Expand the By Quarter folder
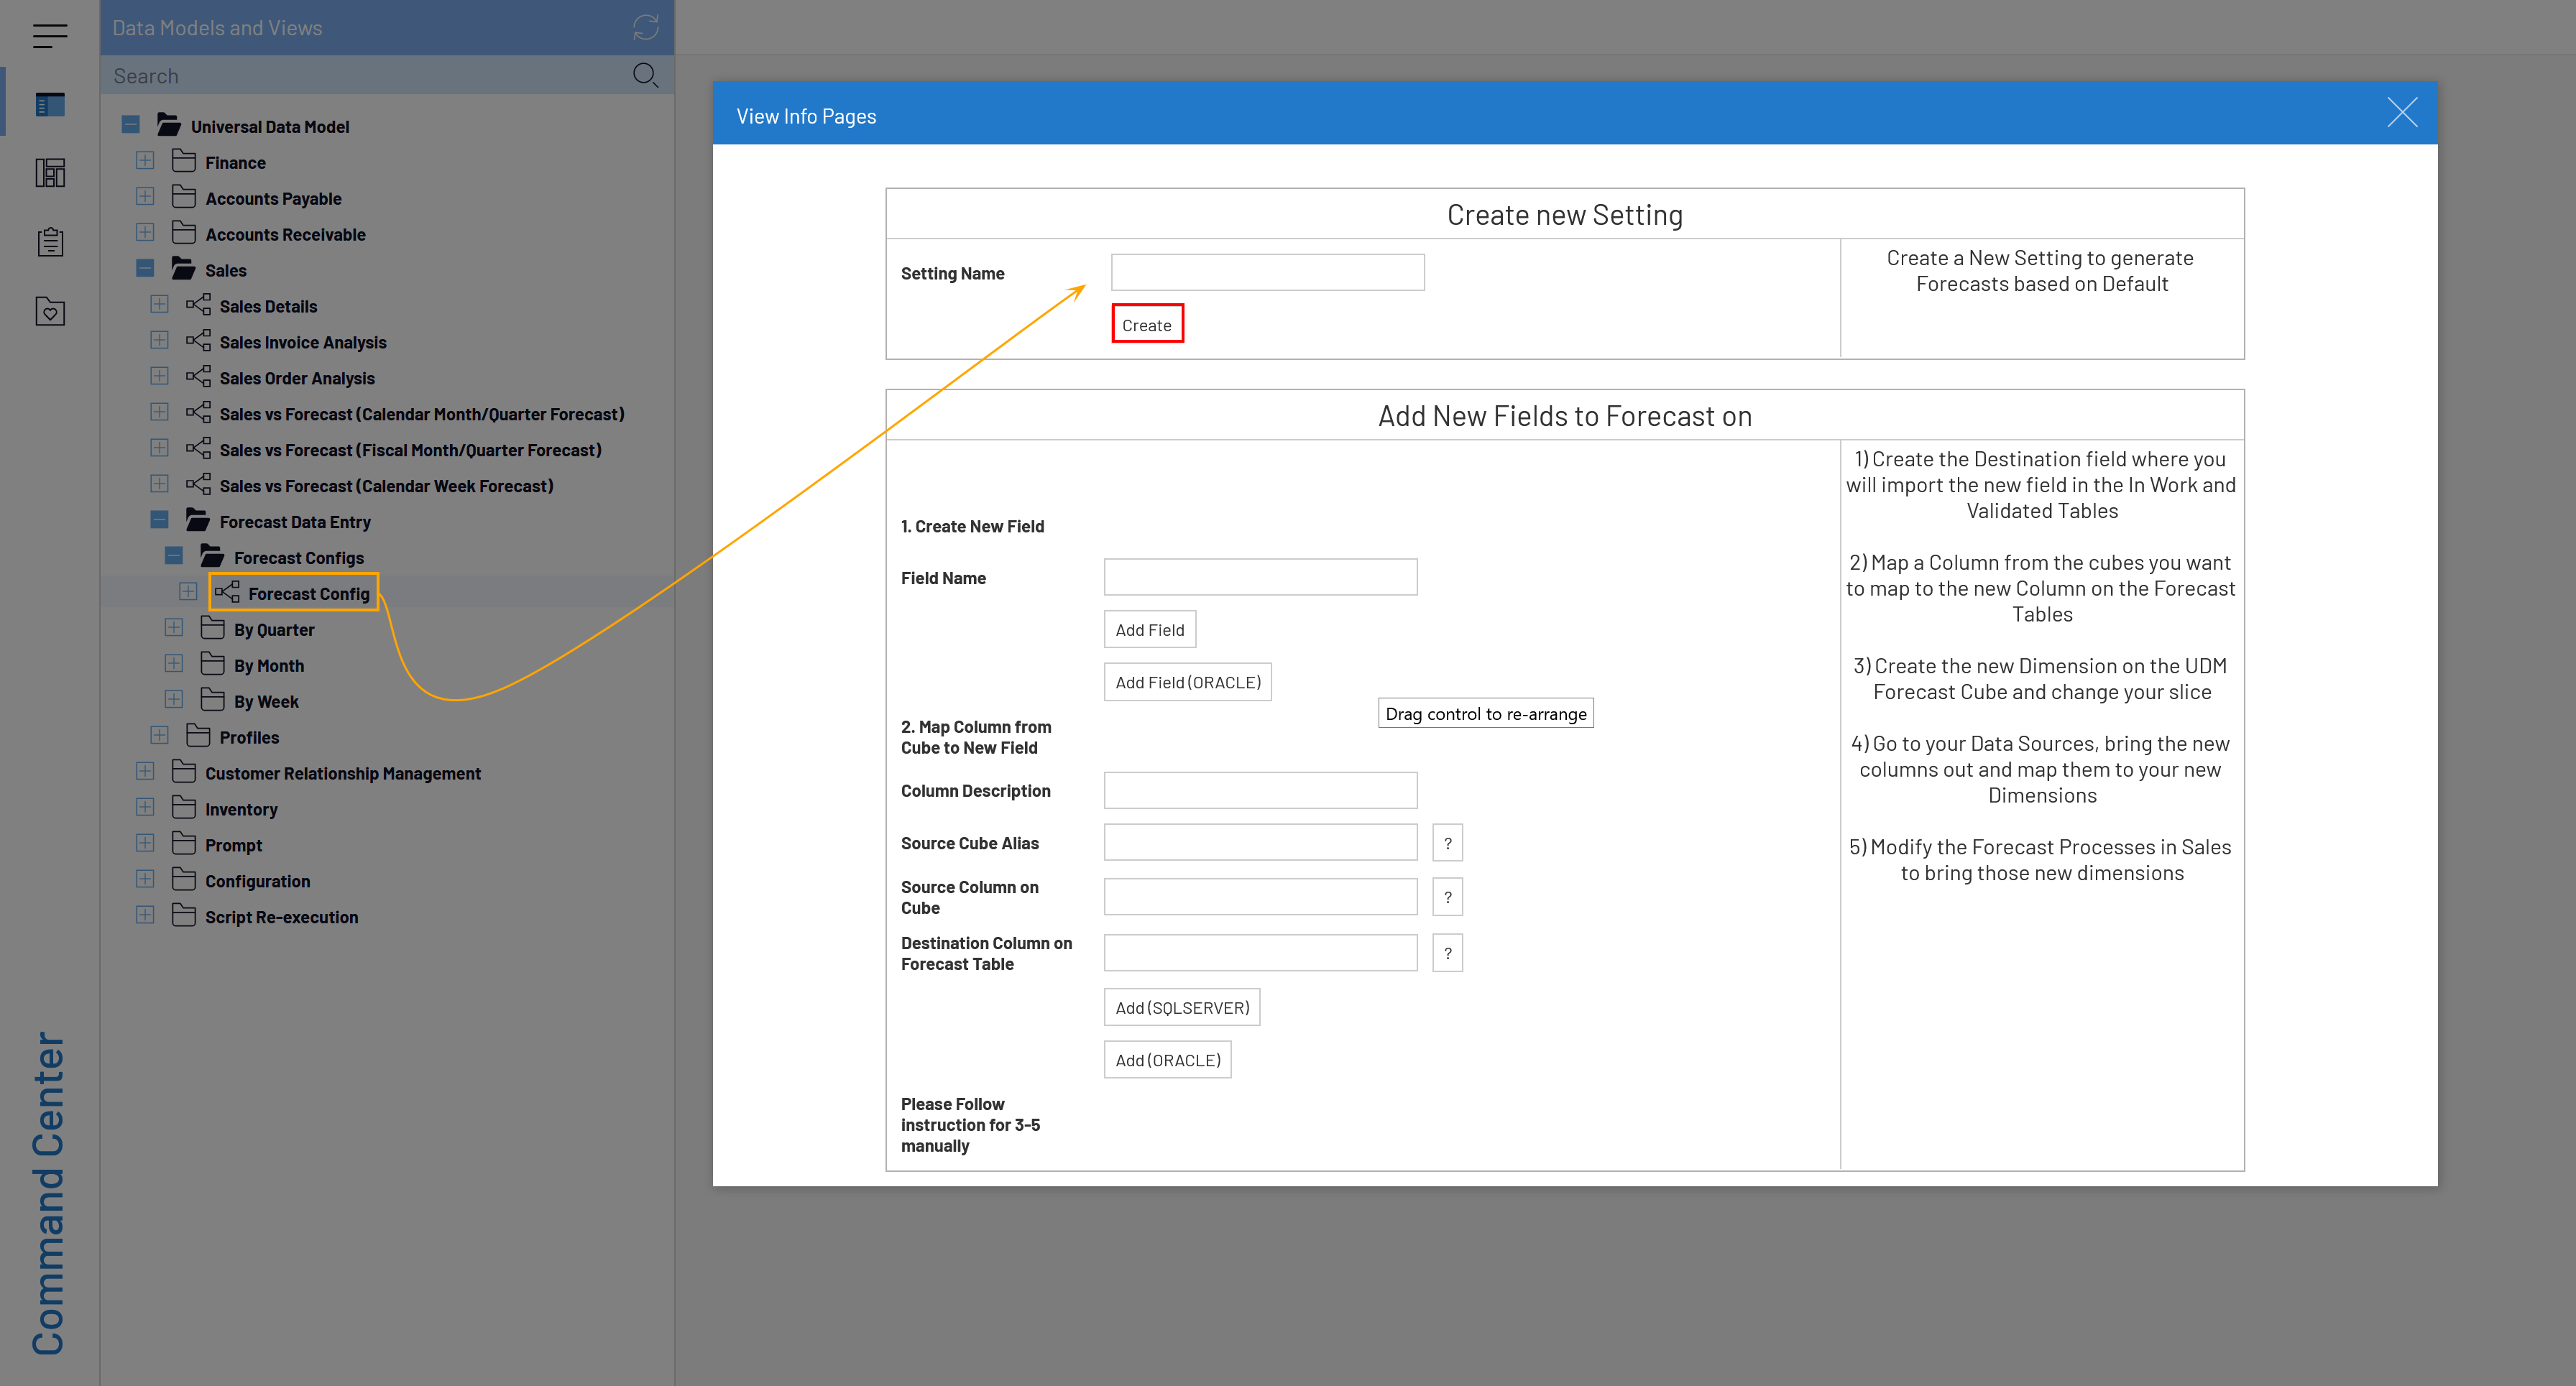Screen dimensions: 2576x1386 pos(174,628)
